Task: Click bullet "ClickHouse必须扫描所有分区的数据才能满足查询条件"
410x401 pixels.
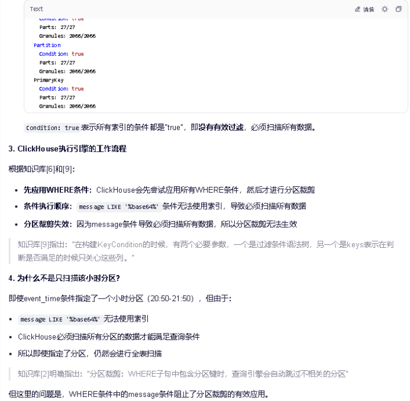Action: click(x=109, y=337)
